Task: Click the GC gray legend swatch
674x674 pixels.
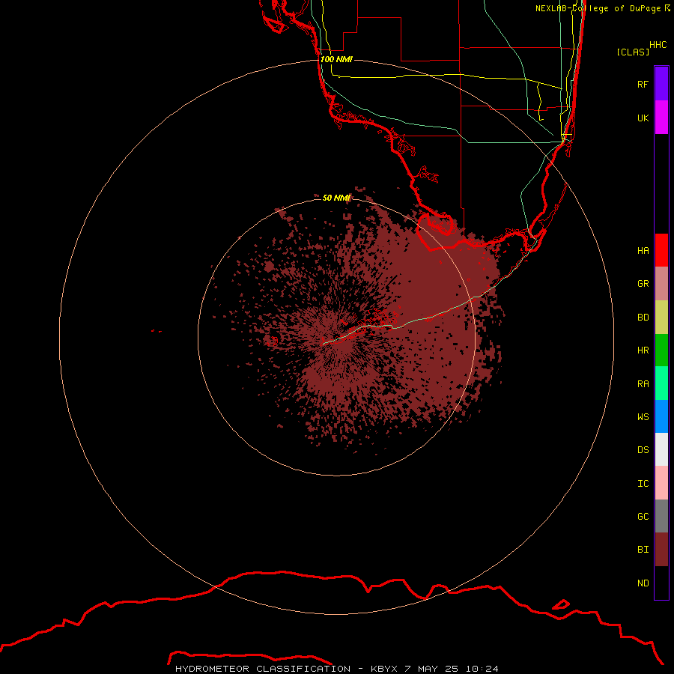Action: [661, 516]
